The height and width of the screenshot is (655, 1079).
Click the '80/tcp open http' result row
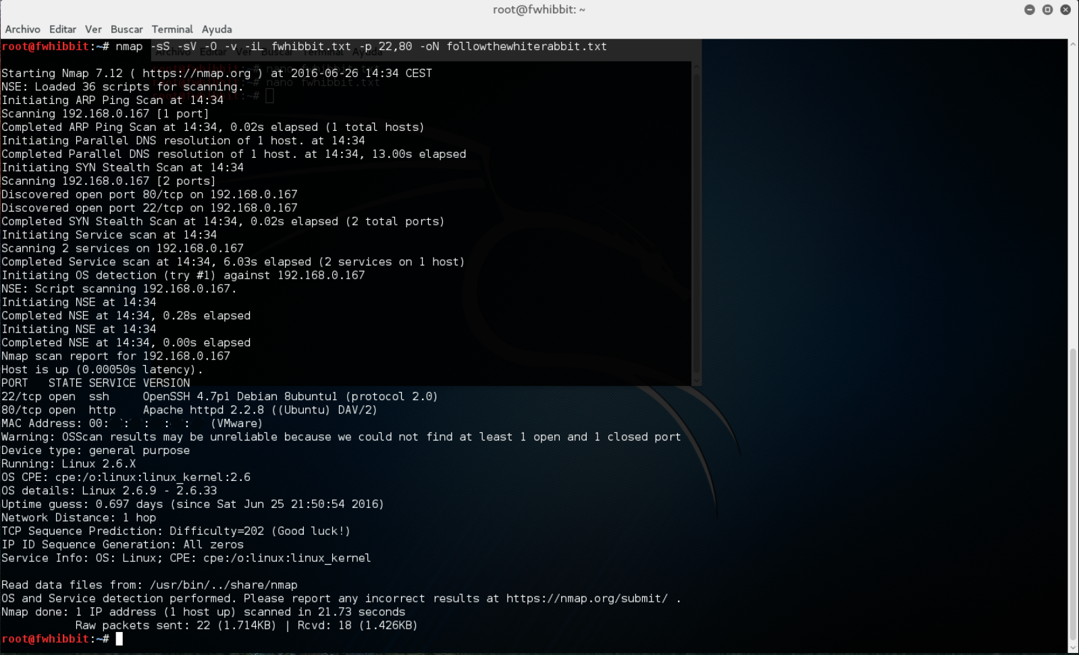click(189, 410)
